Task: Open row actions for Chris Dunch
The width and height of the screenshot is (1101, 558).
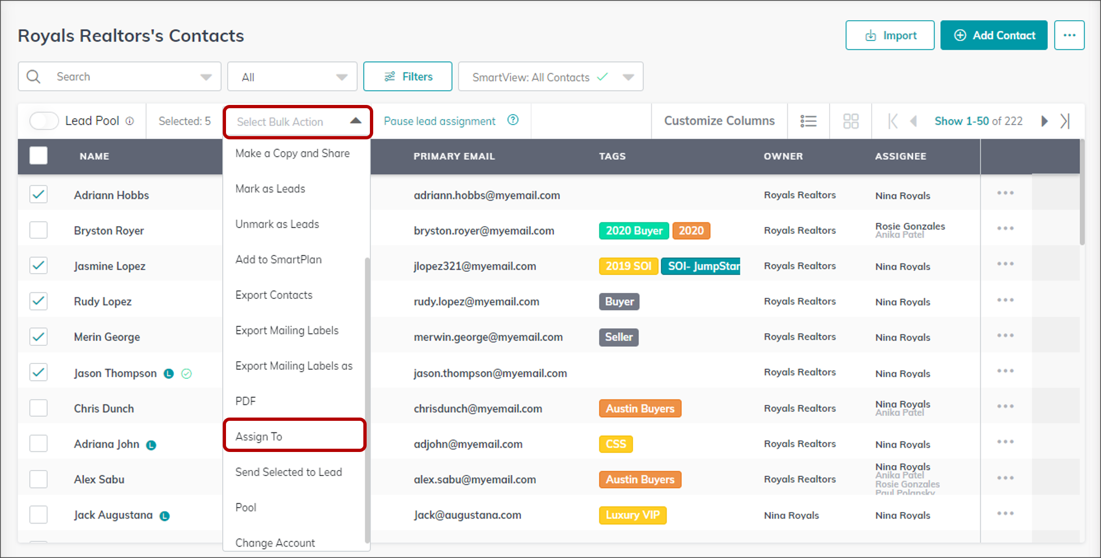Action: (1005, 407)
